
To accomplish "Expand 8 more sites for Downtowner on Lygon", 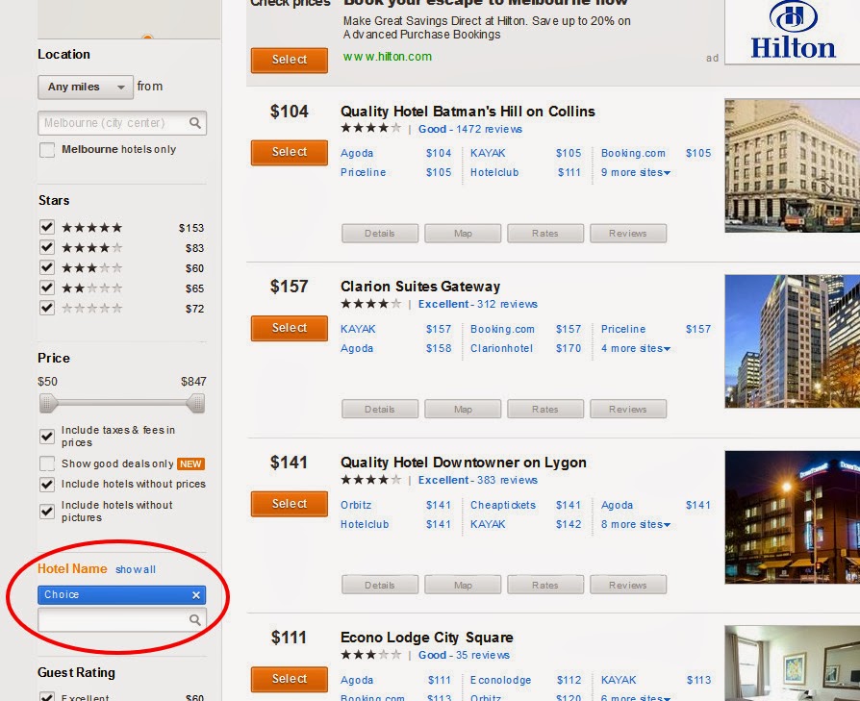I will click(x=635, y=524).
